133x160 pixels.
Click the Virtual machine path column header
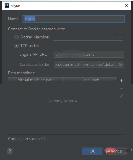click(36, 80)
